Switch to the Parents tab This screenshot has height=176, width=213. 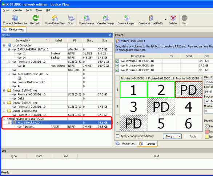pos(147,144)
